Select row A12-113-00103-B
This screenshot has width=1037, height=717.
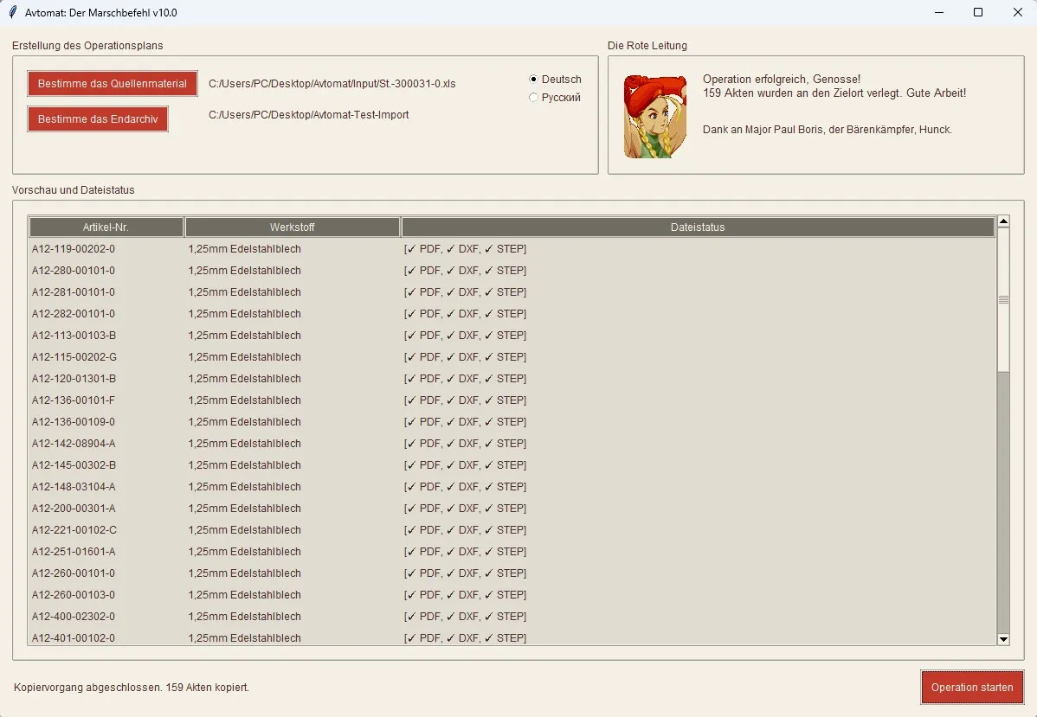[x=74, y=336]
